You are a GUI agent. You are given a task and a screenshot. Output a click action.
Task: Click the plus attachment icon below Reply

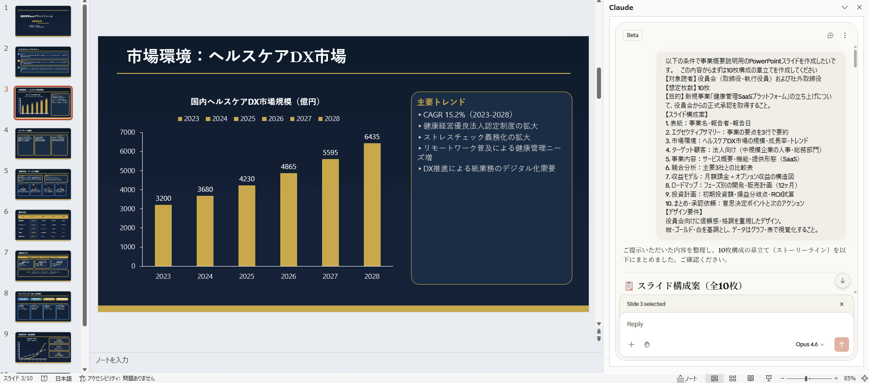point(631,344)
